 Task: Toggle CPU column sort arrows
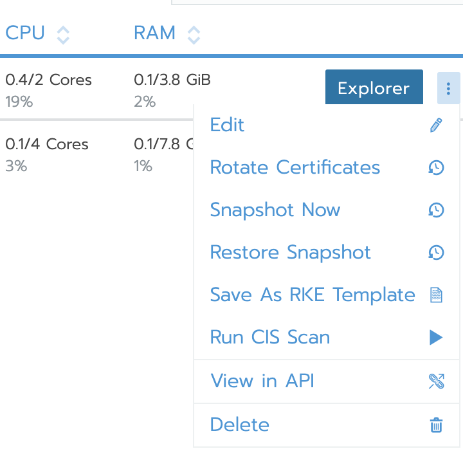pos(63,35)
